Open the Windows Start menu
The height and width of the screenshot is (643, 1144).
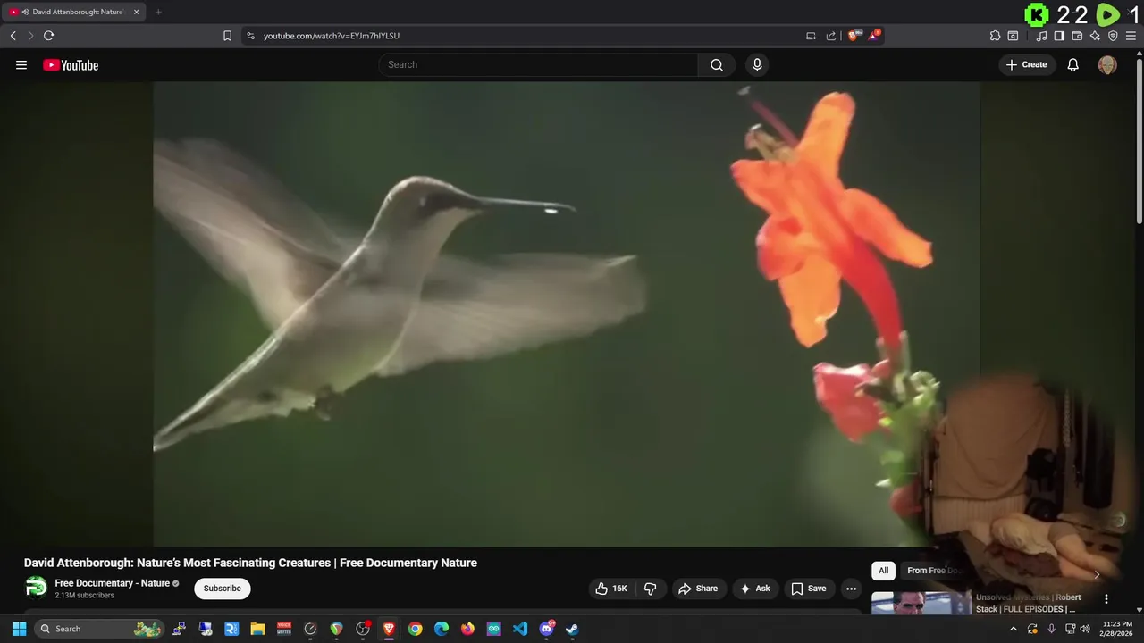coord(19,629)
